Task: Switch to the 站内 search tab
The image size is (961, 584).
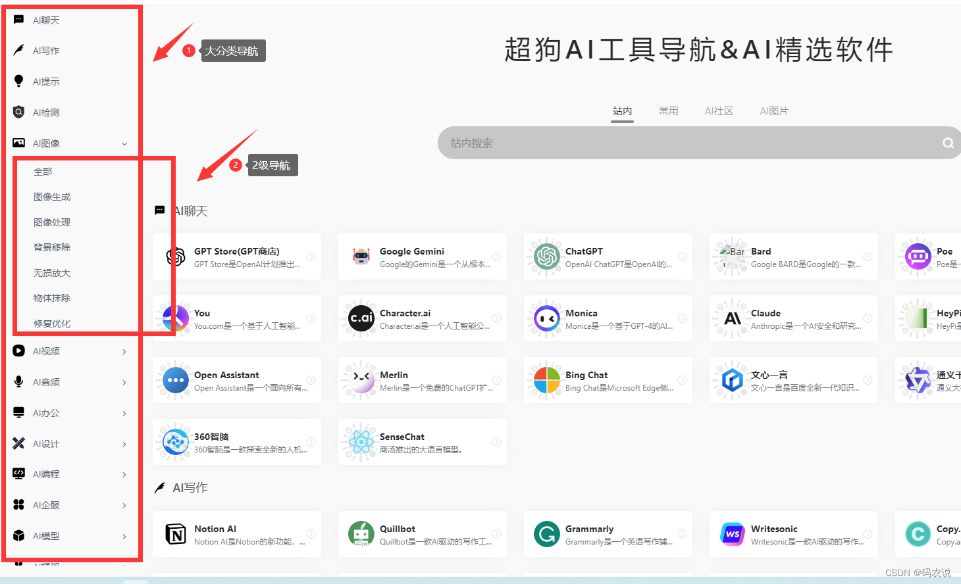Action: click(x=622, y=111)
